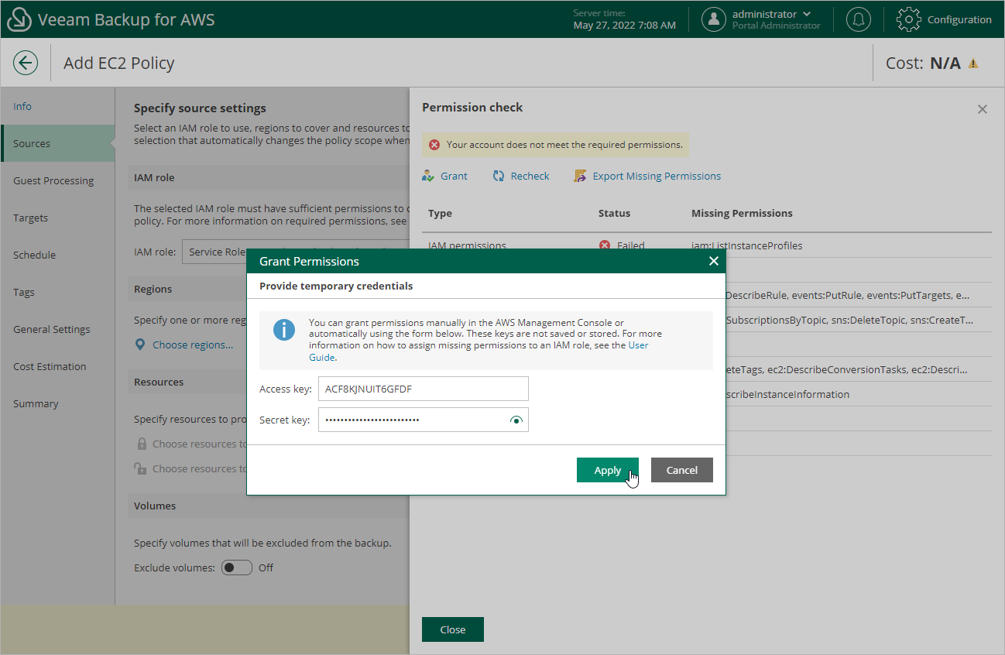Viewport: 1005px width, 655px height.
Task: Open the notifications bell
Action: click(x=858, y=19)
